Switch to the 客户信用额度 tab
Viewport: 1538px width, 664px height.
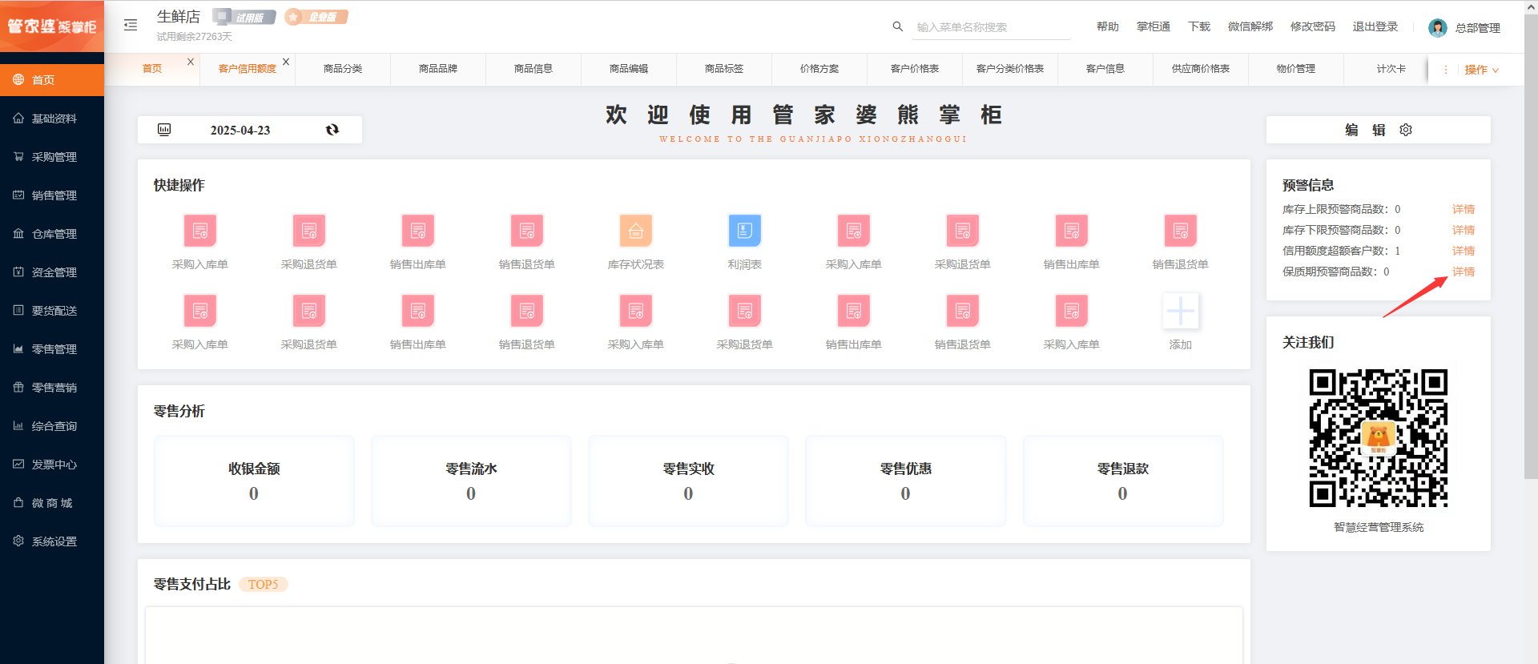tap(247, 69)
